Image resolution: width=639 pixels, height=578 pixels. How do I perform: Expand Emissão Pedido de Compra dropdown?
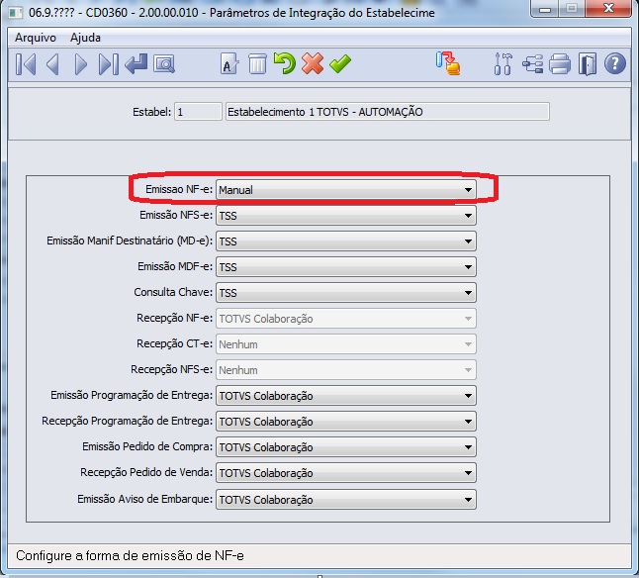click(x=345, y=447)
